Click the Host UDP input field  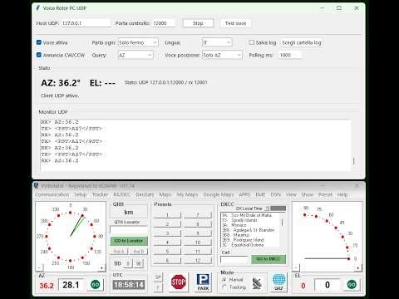(86, 23)
